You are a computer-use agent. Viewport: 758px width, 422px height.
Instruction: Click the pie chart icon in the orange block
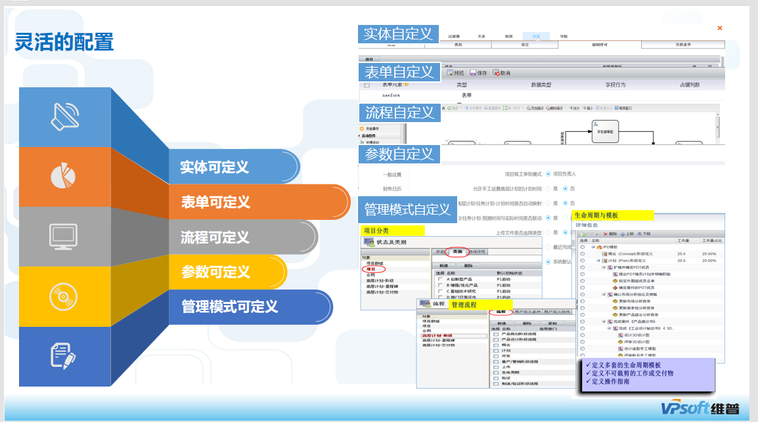pos(63,176)
